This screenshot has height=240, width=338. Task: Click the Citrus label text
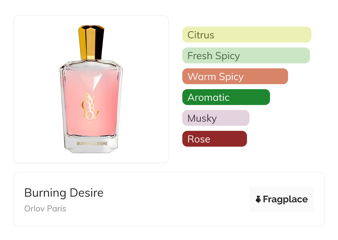[201, 35]
